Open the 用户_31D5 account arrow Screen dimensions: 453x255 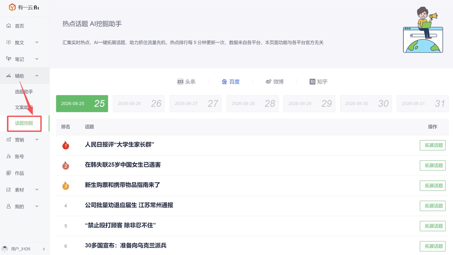point(44,249)
